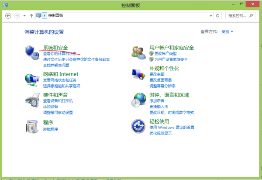Open 系统和安全 category
Screen dimensions: 262x180
point(55,48)
